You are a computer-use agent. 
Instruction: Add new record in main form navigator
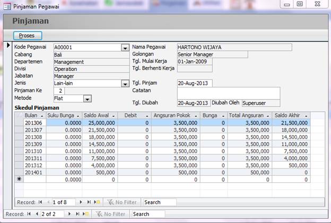click(x=86, y=214)
